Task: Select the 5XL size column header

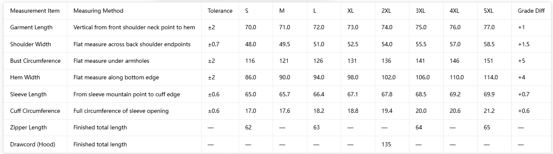Action: click(489, 11)
